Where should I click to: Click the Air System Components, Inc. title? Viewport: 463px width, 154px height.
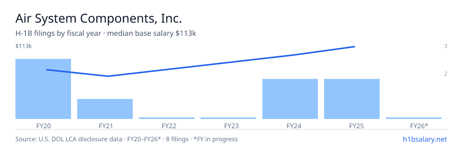pos(98,18)
